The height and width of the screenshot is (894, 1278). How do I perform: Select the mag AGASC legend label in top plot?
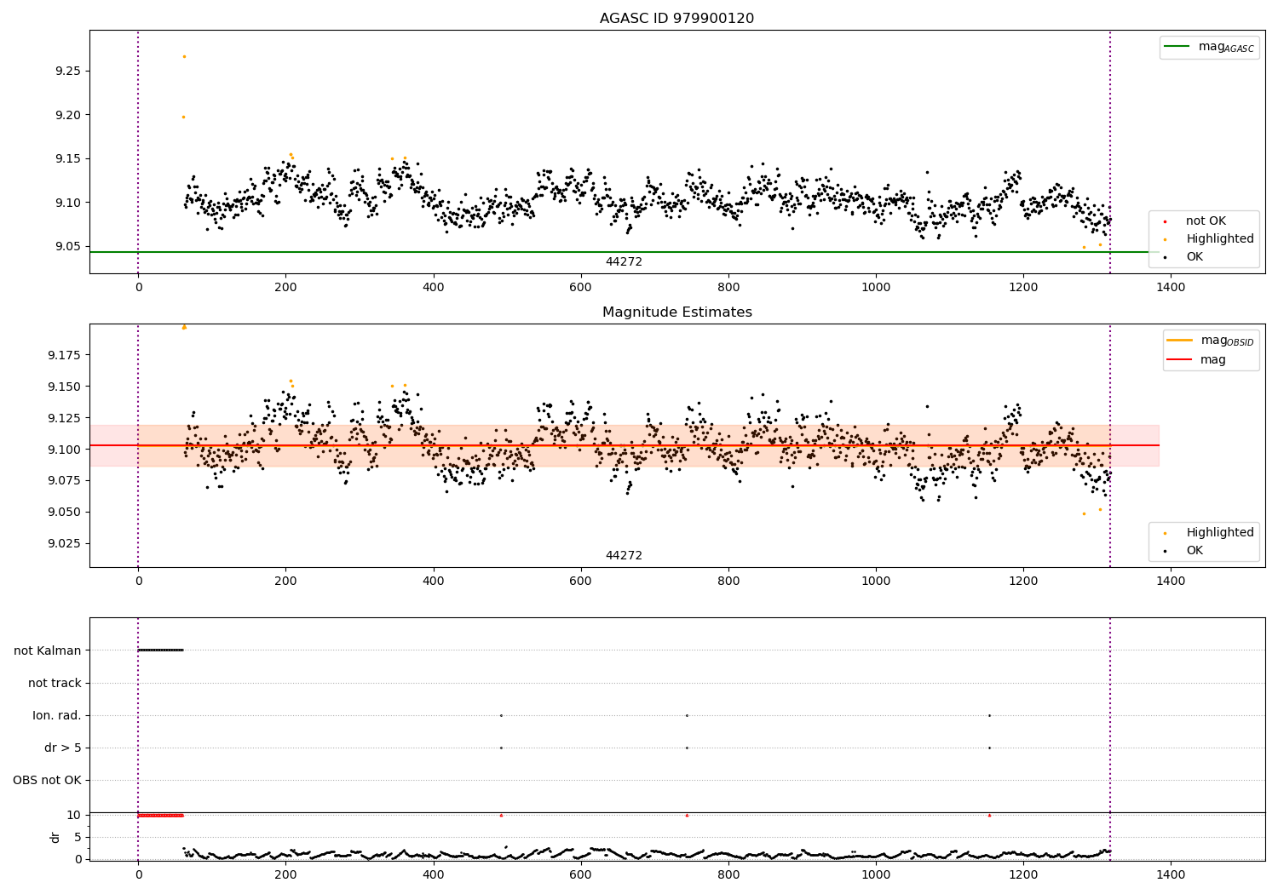coord(1226,47)
